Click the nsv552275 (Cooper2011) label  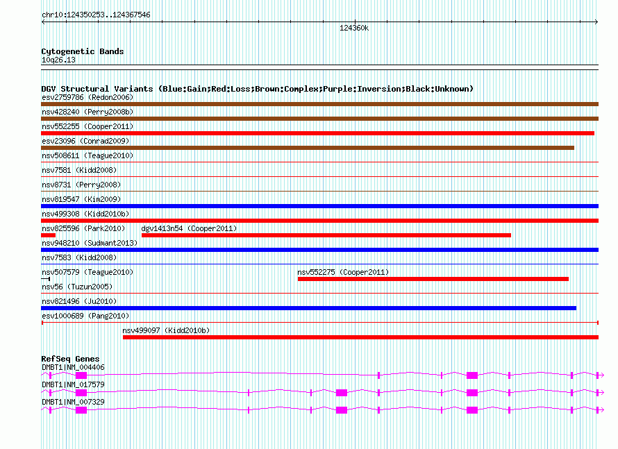point(343,272)
